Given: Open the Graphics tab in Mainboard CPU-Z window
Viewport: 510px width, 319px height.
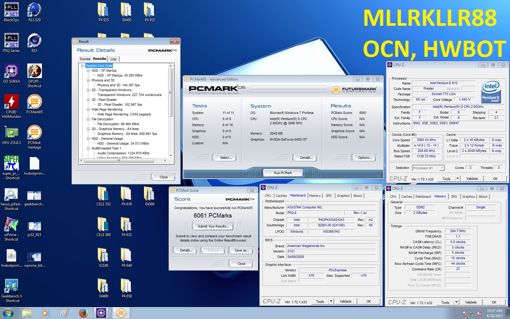Looking at the screenshot, I should (x=343, y=196).
